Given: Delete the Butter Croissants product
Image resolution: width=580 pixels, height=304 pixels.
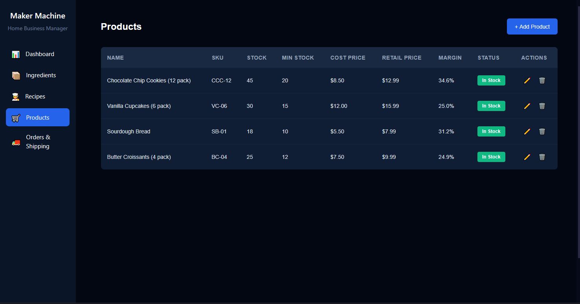Looking at the screenshot, I should tap(542, 157).
